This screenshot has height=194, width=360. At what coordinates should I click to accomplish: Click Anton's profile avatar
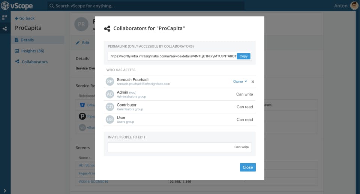tap(354, 6)
